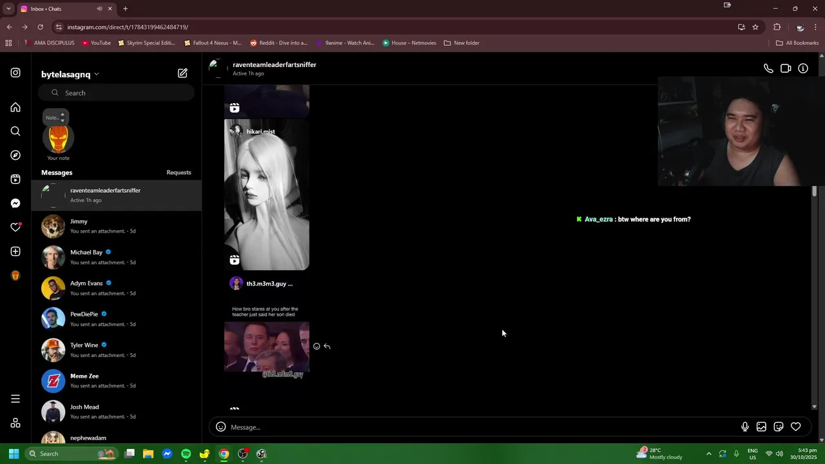Open raventeamleaderfartsniffer profile name in header
Image resolution: width=825 pixels, height=464 pixels.
275,64
